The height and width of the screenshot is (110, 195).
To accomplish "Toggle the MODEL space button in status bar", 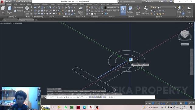I will tap(148, 103).
